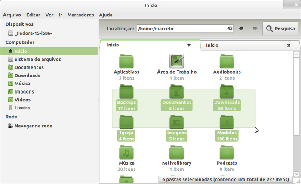This screenshot has height=184, width=301.
Task: Click the Computador section header
Action: pos(20,42)
